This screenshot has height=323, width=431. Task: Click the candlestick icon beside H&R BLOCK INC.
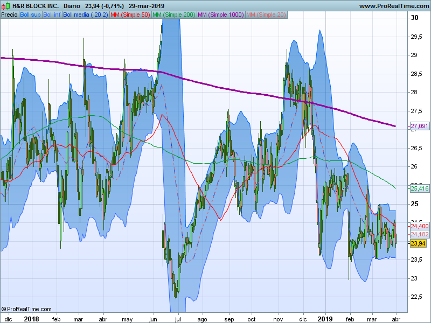(5, 6)
